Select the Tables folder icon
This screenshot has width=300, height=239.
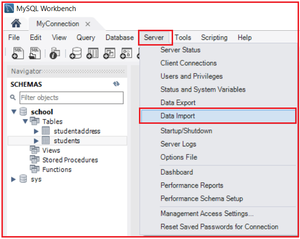[35, 121]
